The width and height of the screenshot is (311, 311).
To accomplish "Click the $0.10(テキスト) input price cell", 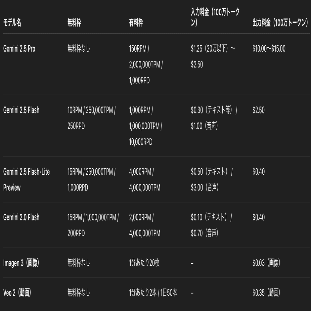I will click(211, 225).
